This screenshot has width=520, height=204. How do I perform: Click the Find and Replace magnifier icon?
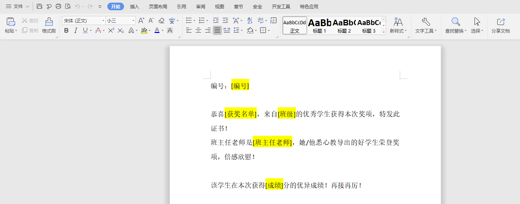(x=456, y=22)
